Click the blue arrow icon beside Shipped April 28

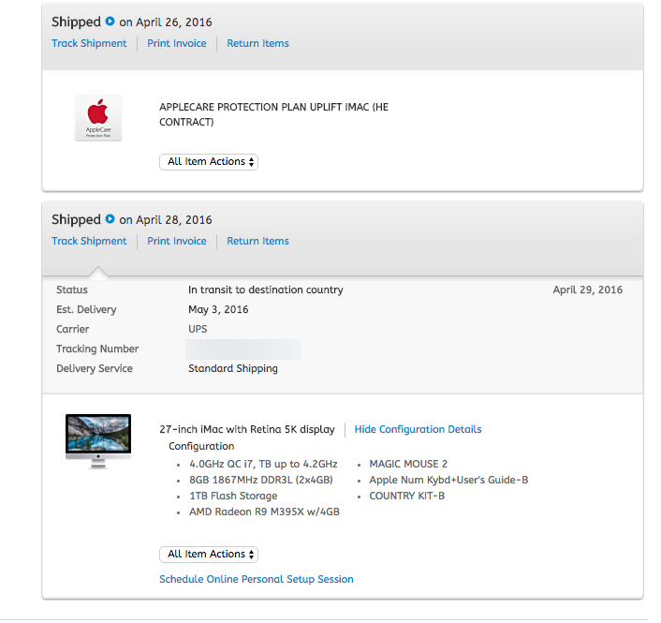[110, 219]
